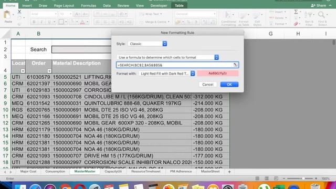Screen dimensions: 336x189
Task: Open Chrome from the Dock
Action: [65, 187]
